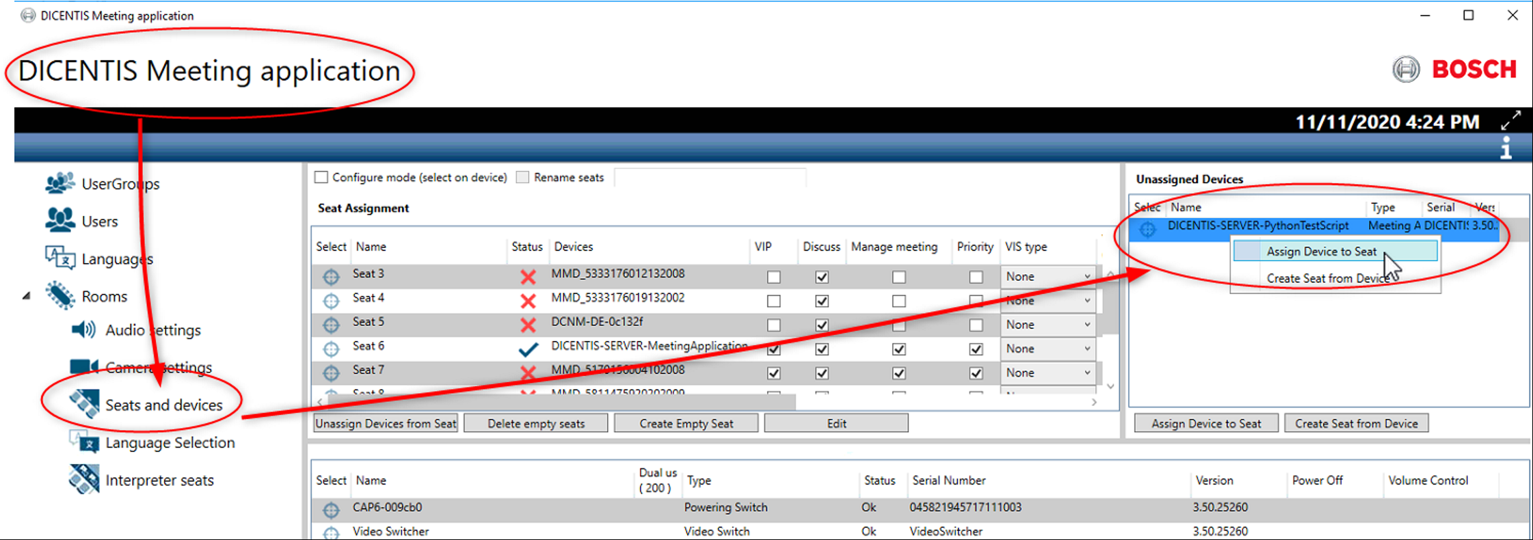Toggle fullscreen with the expand arrows icon

(x=1510, y=120)
